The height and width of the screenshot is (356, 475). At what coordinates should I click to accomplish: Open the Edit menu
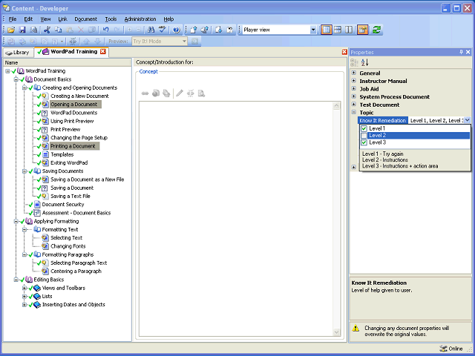(28, 19)
